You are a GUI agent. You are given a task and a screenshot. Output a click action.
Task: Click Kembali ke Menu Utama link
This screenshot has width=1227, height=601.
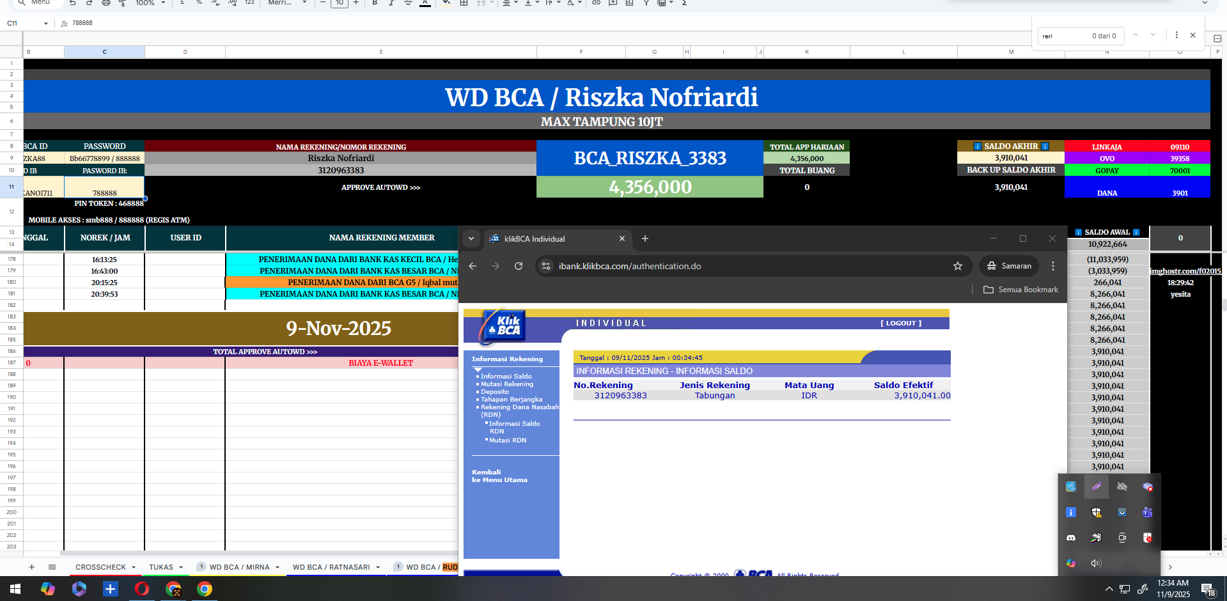click(499, 476)
